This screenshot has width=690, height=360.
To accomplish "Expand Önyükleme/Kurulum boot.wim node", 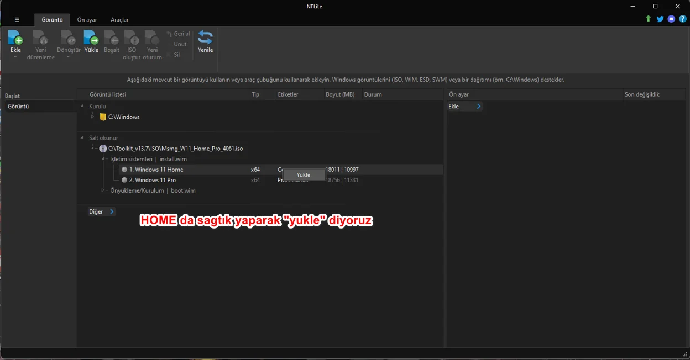I will click(x=103, y=190).
